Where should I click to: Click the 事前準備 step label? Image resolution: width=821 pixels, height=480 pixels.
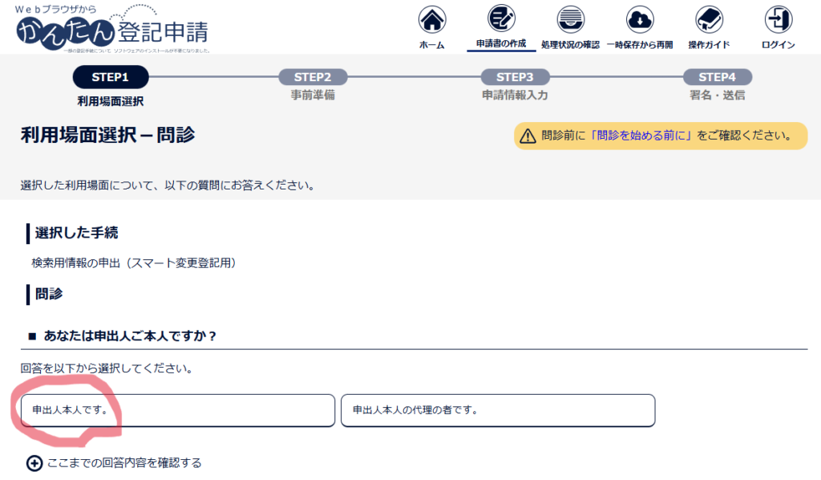313,96
